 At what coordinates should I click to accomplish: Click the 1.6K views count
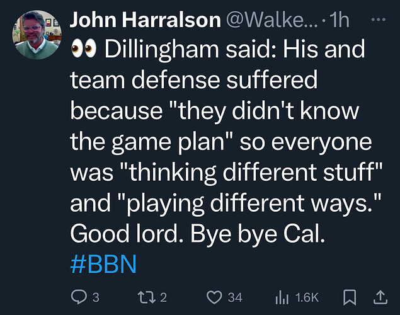click(307, 297)
